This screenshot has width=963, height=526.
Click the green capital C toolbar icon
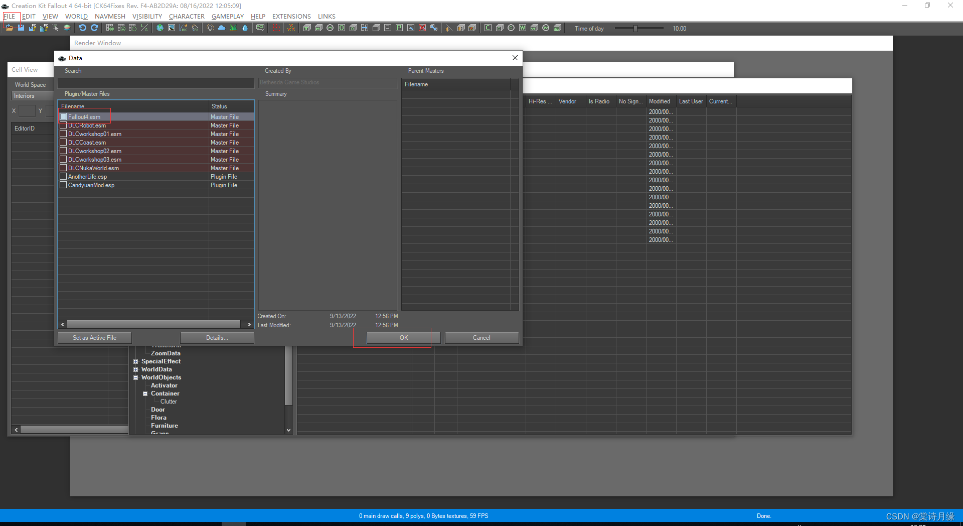coord(488,28)
